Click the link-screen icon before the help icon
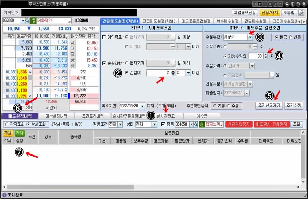This screenshot has height=199, width=308. point(275,4)
